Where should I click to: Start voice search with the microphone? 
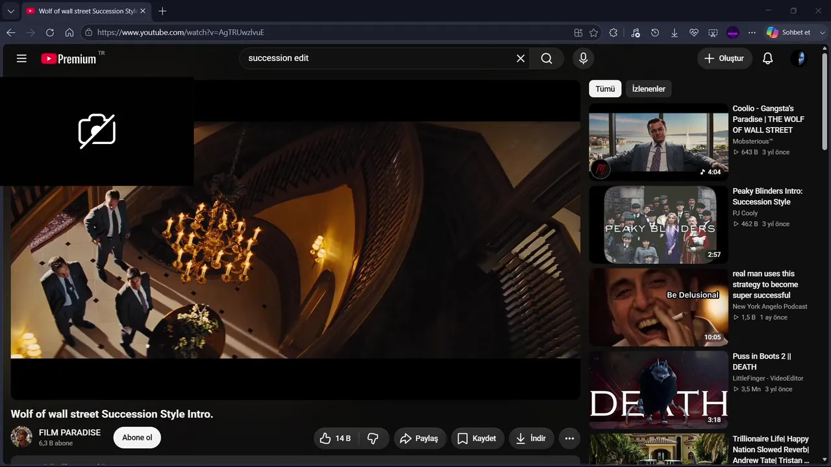[583, 58]
